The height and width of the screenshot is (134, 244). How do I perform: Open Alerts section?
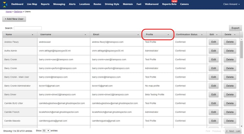pyautogui.click(x=72, y=4)
